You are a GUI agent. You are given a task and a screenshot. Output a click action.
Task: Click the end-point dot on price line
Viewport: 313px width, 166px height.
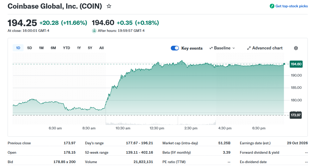284,64
